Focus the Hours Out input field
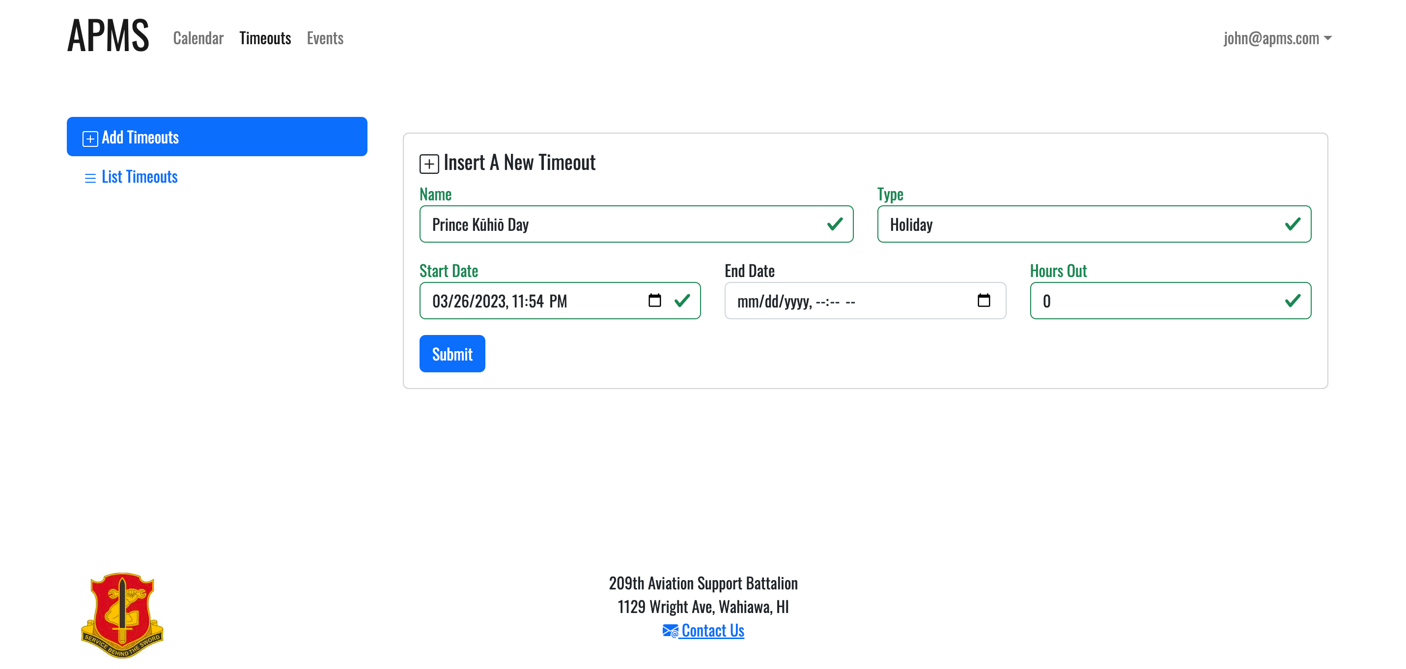The image size is (1406, 669). 1160,301
